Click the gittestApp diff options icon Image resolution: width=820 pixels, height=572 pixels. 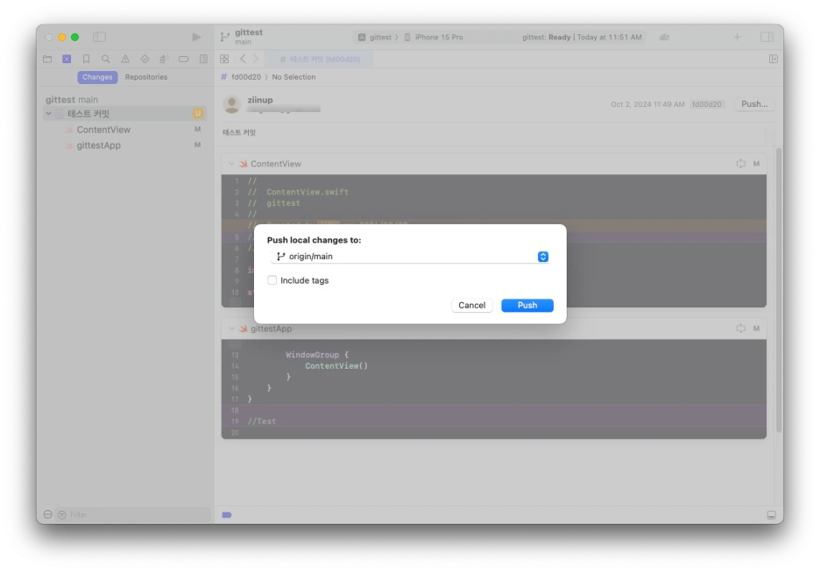pyautogui.click(x=740, y=328)
